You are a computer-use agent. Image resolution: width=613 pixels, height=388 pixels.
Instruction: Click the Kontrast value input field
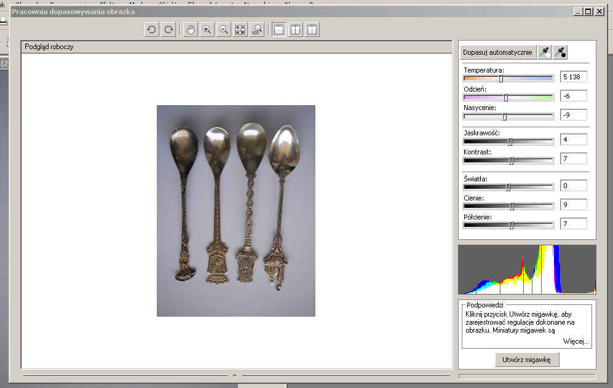(x=573, y=159)
